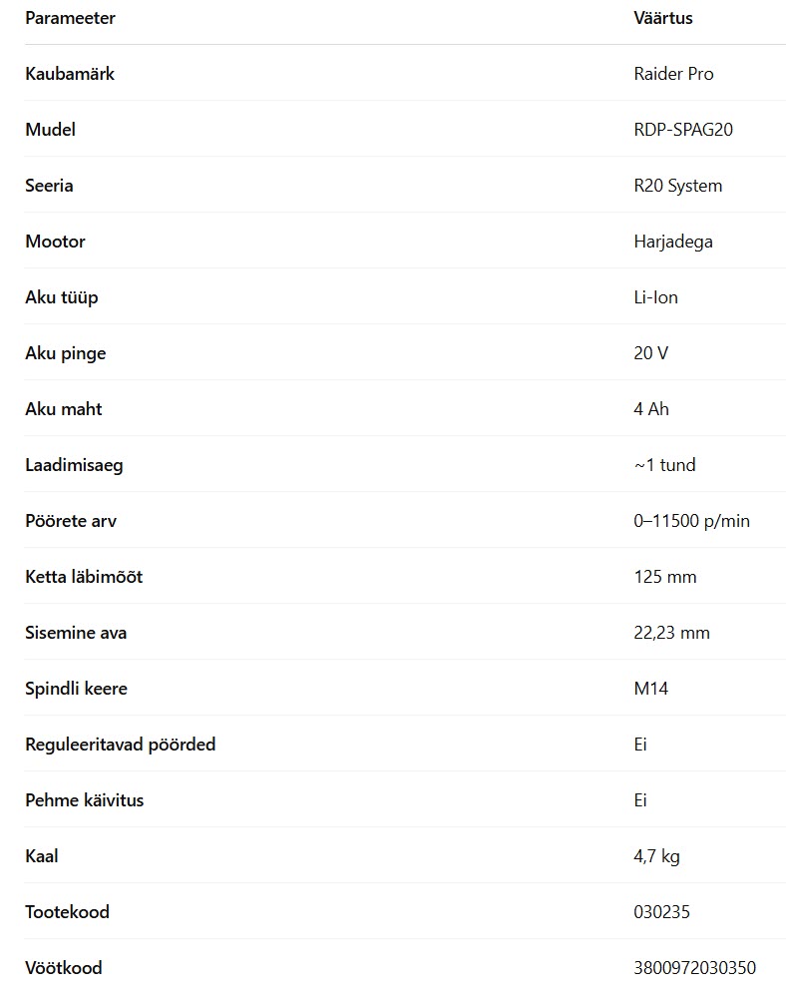Click the Reguleeritavad pöörded row label
Screen dimensions: 786x1002
click(x=120, y=745)
